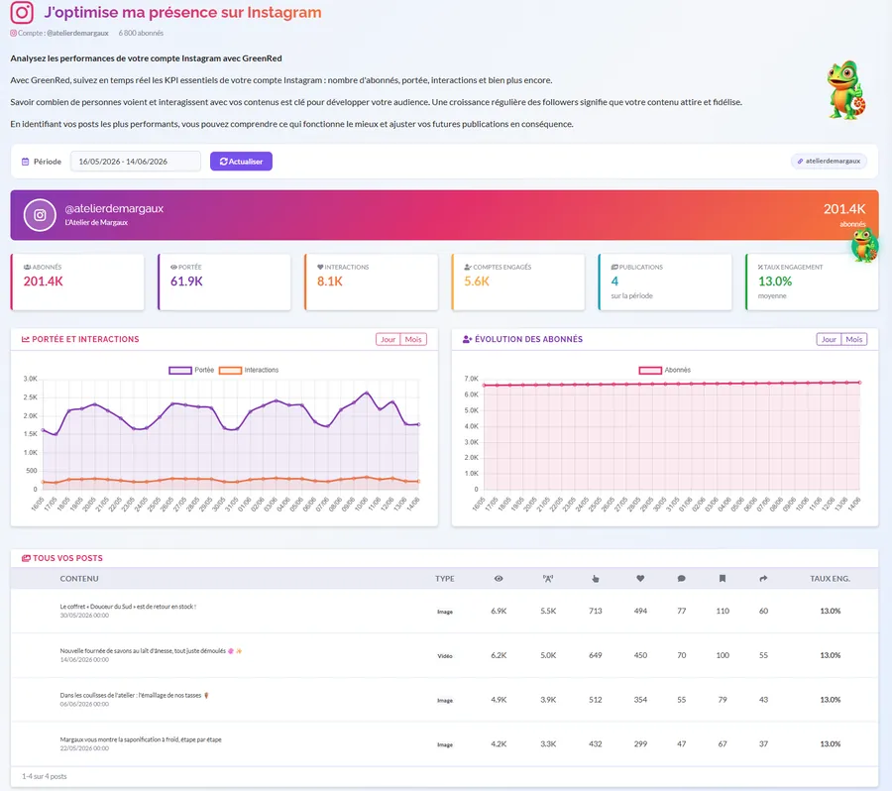Click the 6.9K views value in coffret row
The width and height of the screenshot is (892, 791).
point(499,612)
